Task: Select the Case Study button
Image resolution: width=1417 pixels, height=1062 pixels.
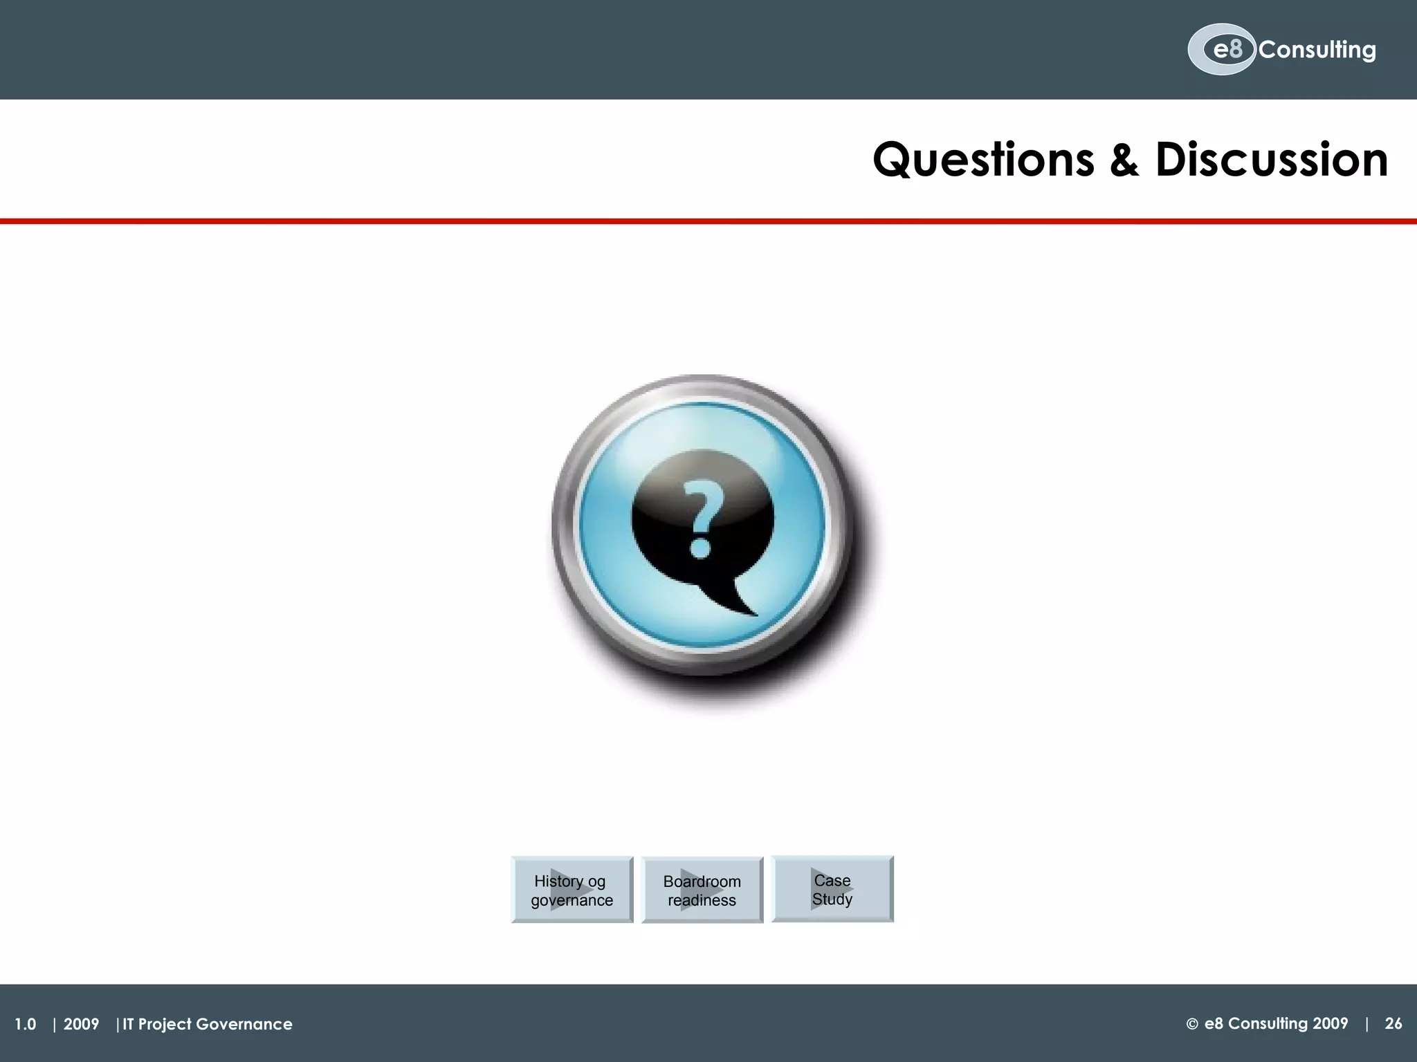Action: pyautogui.click(x=832, y=889)
